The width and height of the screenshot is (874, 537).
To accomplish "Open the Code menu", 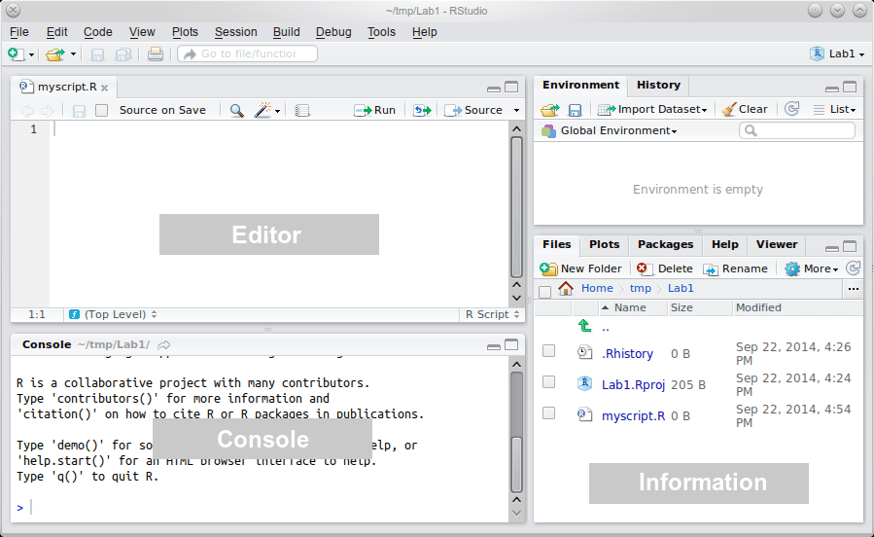I will [98, 32].
